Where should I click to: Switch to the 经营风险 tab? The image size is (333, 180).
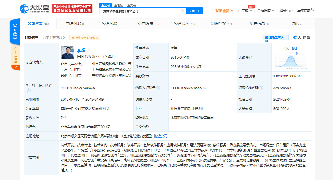[x=112, y=24]
